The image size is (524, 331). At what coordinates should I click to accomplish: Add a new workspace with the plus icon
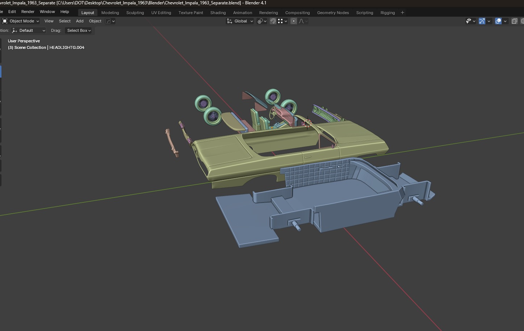click(x=402, y=13)
